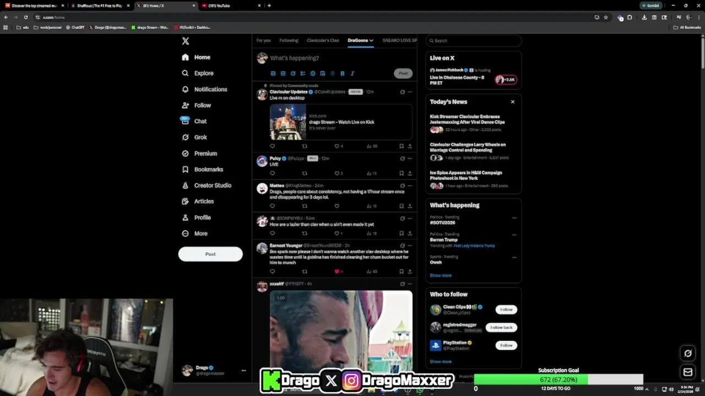Open more options on Earnest Younger post
This screenshot has height=396, width=705.
[x=410, y=246]
